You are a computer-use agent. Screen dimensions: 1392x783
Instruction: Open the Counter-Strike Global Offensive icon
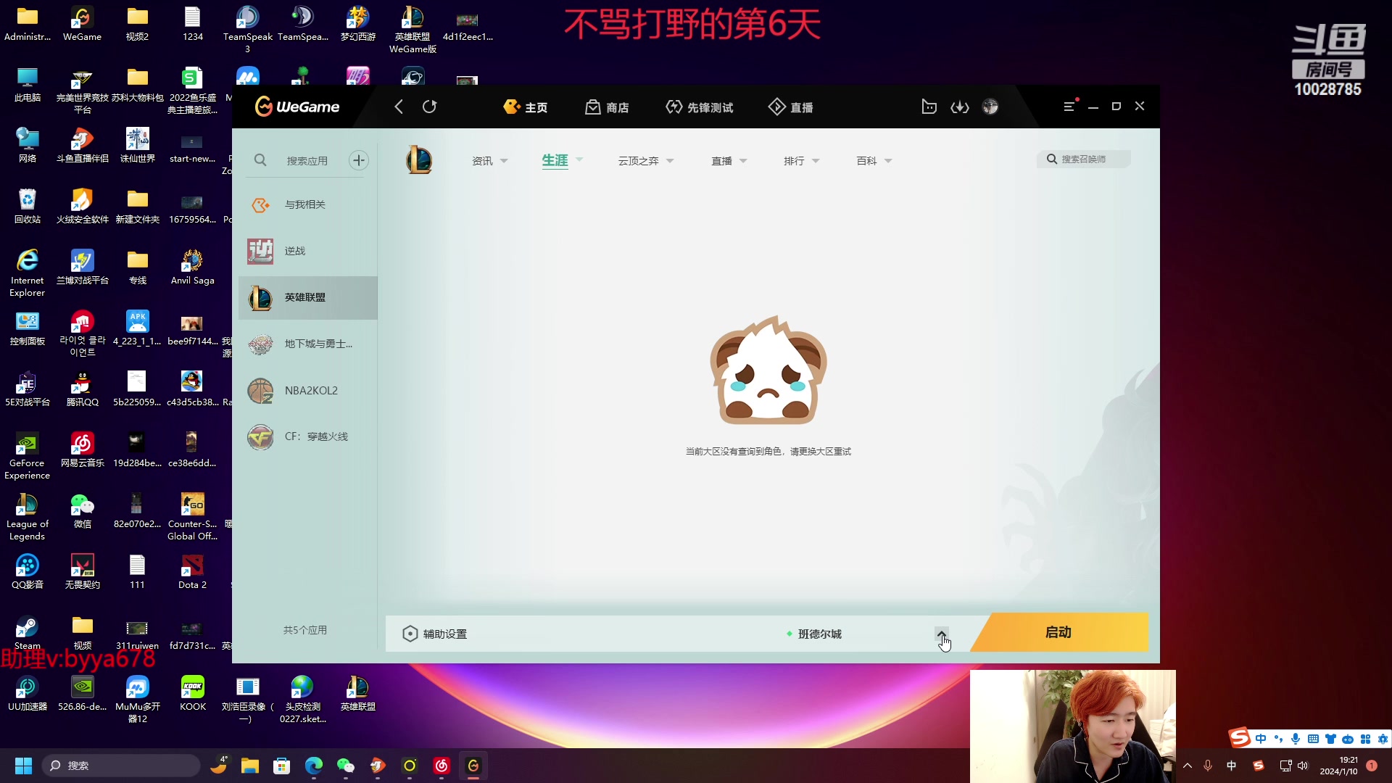click(192, 517)
